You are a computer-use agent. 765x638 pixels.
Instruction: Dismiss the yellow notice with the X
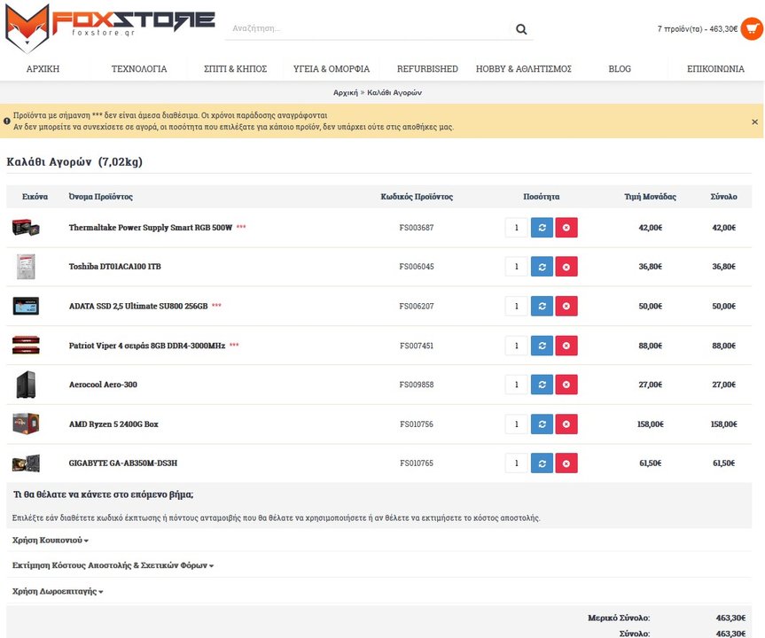pyautogui.click(x=754, y=122)
